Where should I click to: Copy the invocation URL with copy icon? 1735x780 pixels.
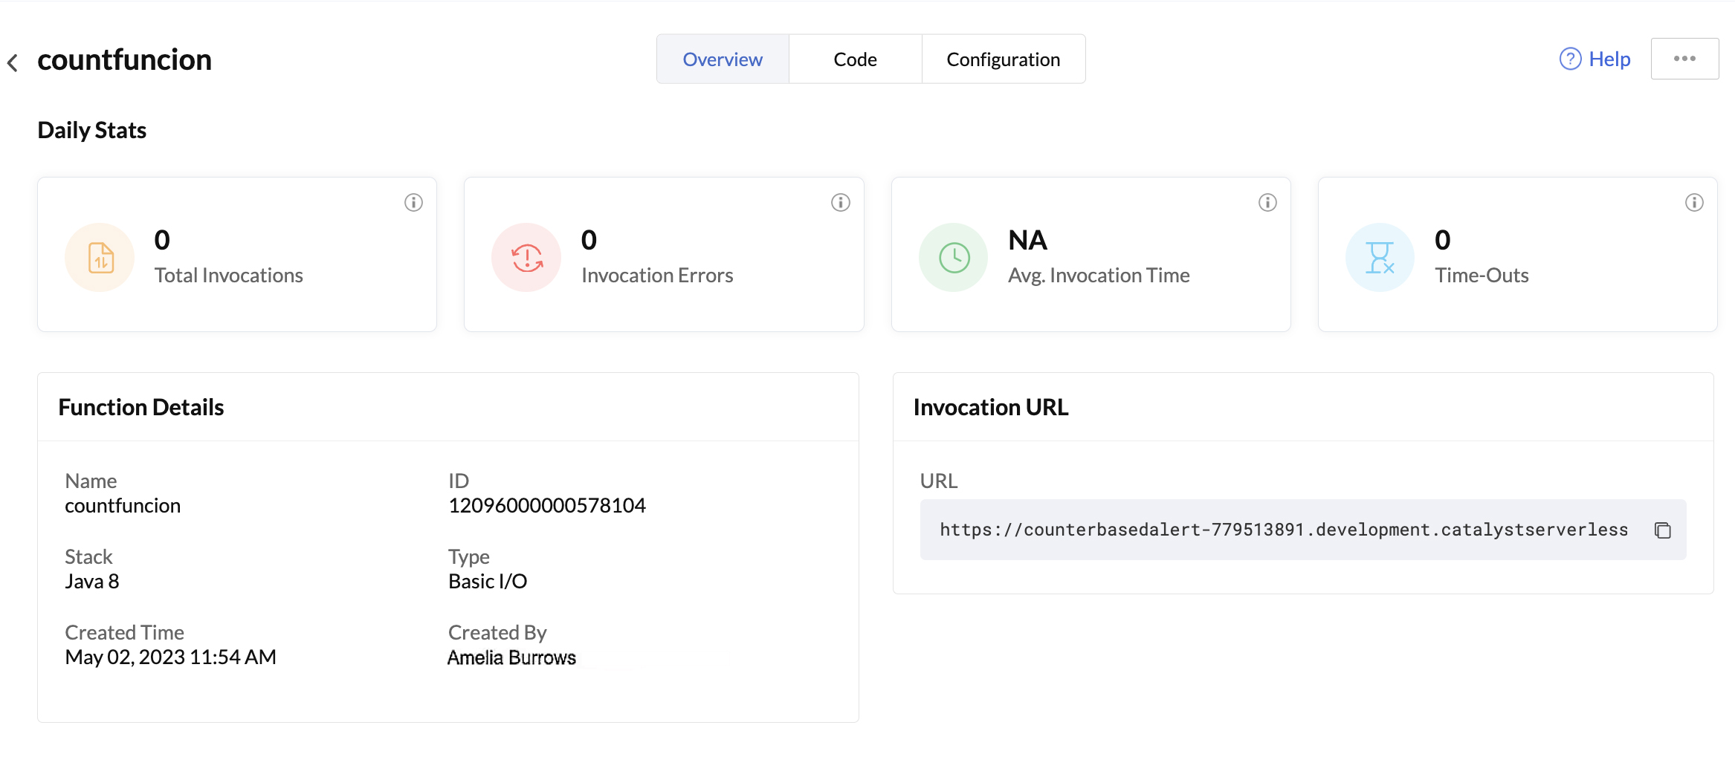[1663, 530]
